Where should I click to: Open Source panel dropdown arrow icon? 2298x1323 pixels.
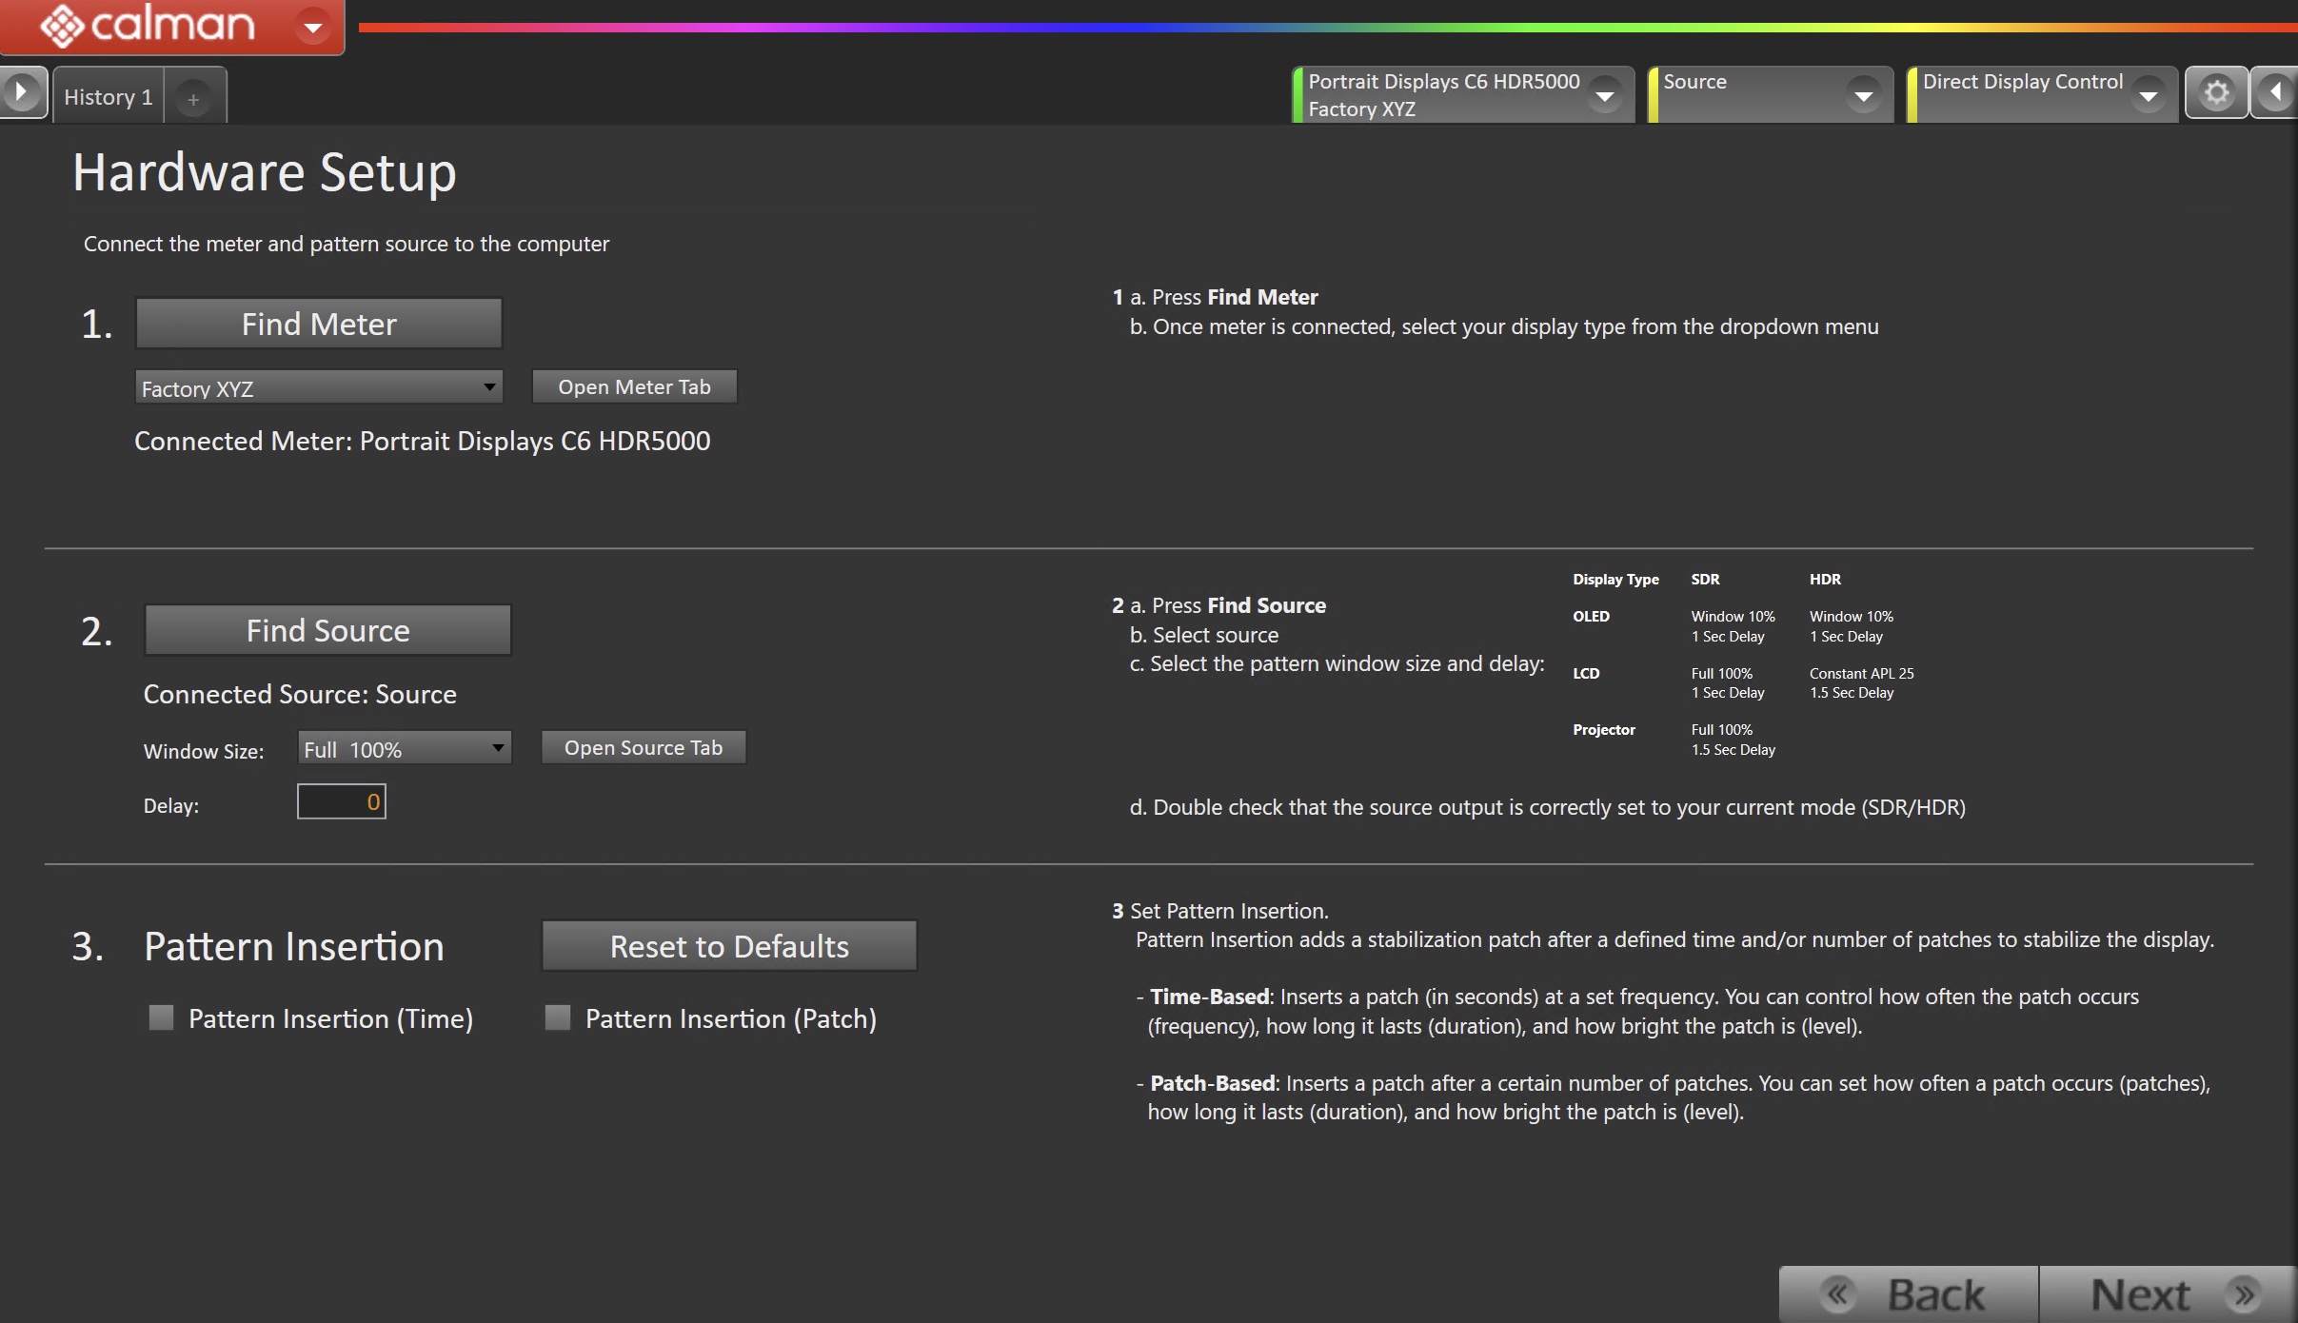1863,96
